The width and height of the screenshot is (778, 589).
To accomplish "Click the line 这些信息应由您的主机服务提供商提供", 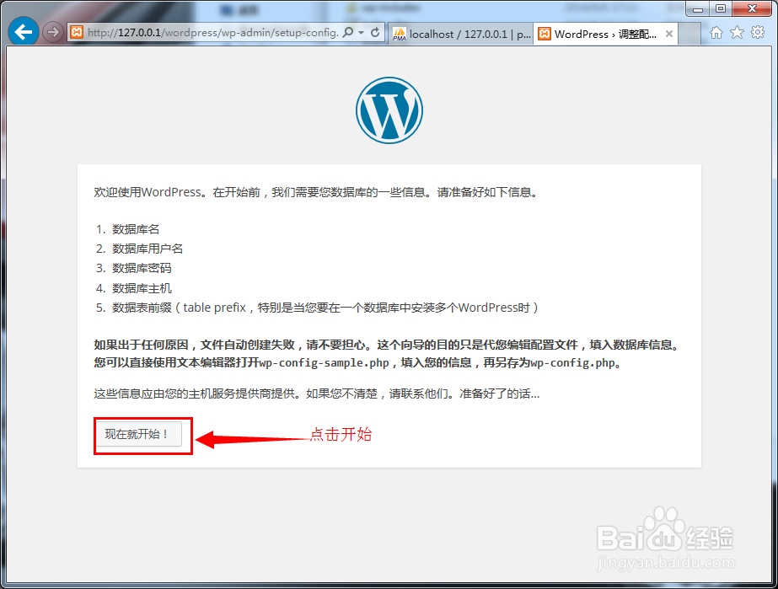I will (x=317, y=394).
